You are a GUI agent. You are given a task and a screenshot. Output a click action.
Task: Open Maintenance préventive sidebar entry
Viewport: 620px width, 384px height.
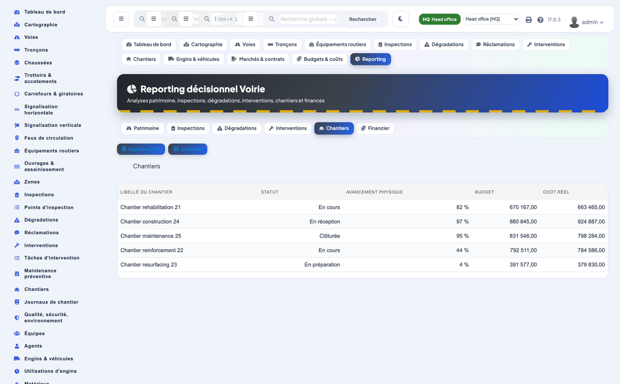click(x=40, y=273)
